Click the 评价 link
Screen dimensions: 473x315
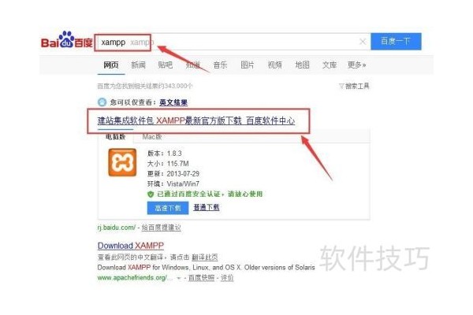click(x=227, y=278)
